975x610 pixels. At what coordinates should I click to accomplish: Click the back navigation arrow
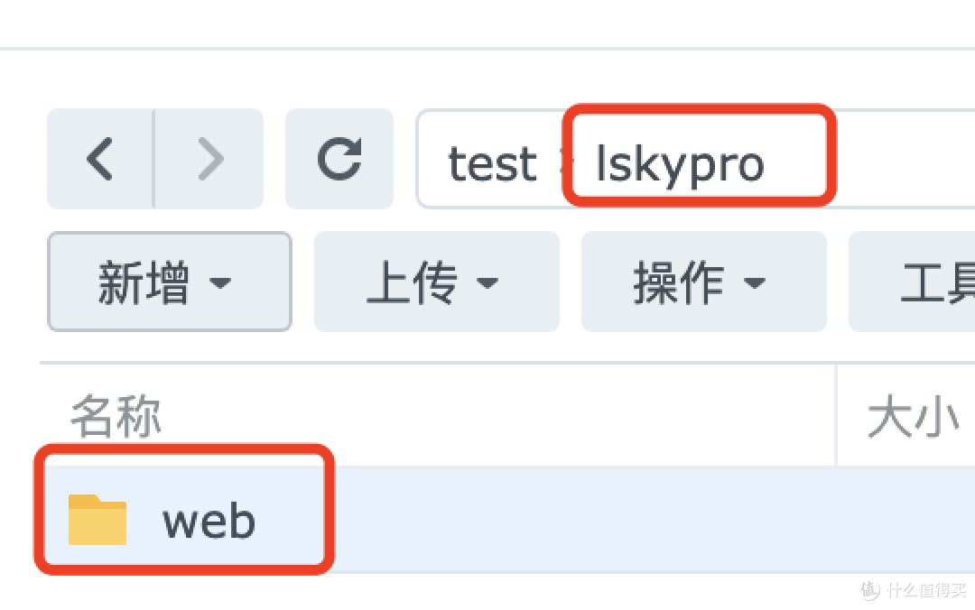(x=99, y=159)
